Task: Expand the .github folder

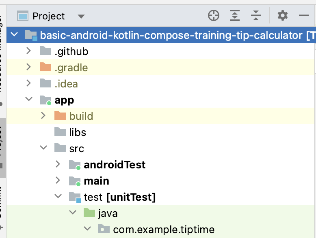Action: tap(28, 51)
